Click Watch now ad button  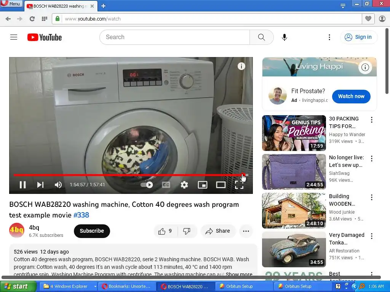click(x=351, y=96)
